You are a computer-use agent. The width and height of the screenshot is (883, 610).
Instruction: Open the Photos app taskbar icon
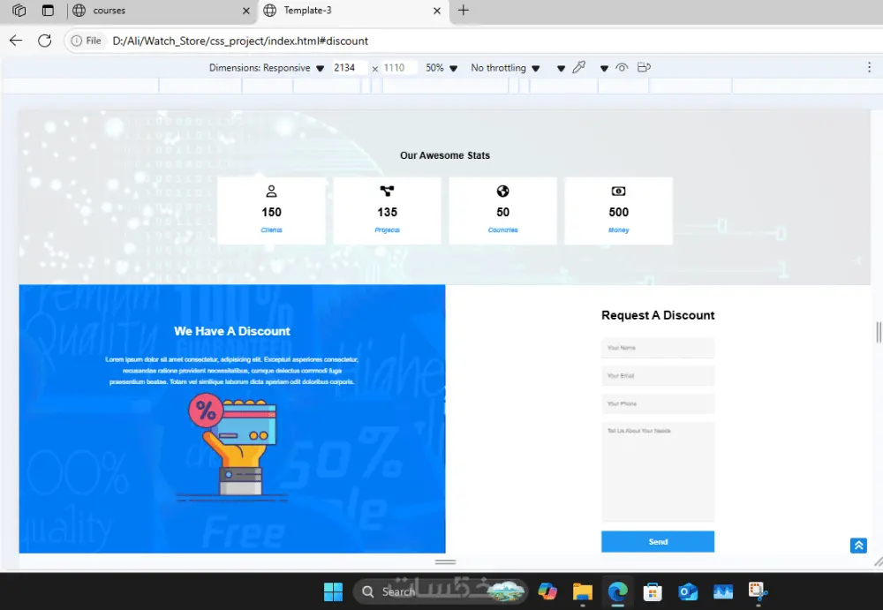[723, 591]
